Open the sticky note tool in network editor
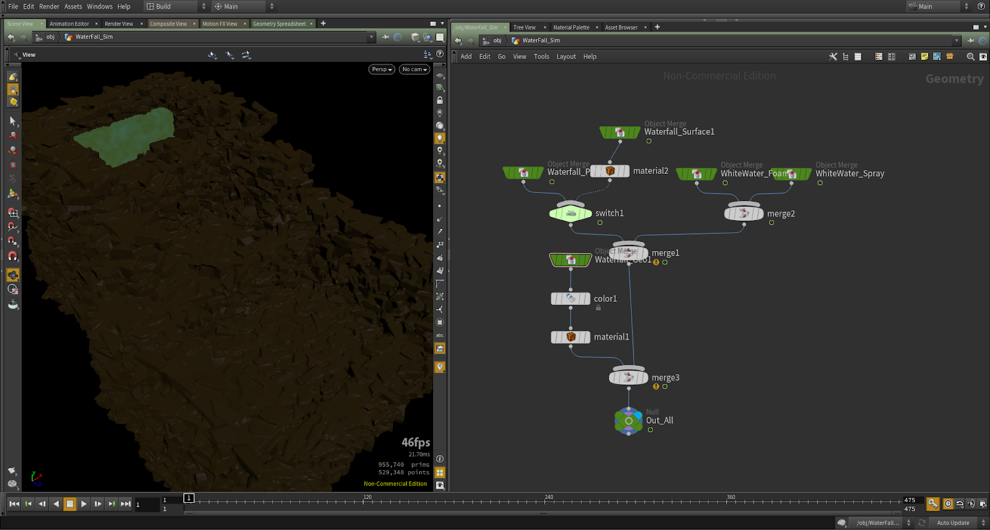The image size is (990, 530). click(924, 56)
